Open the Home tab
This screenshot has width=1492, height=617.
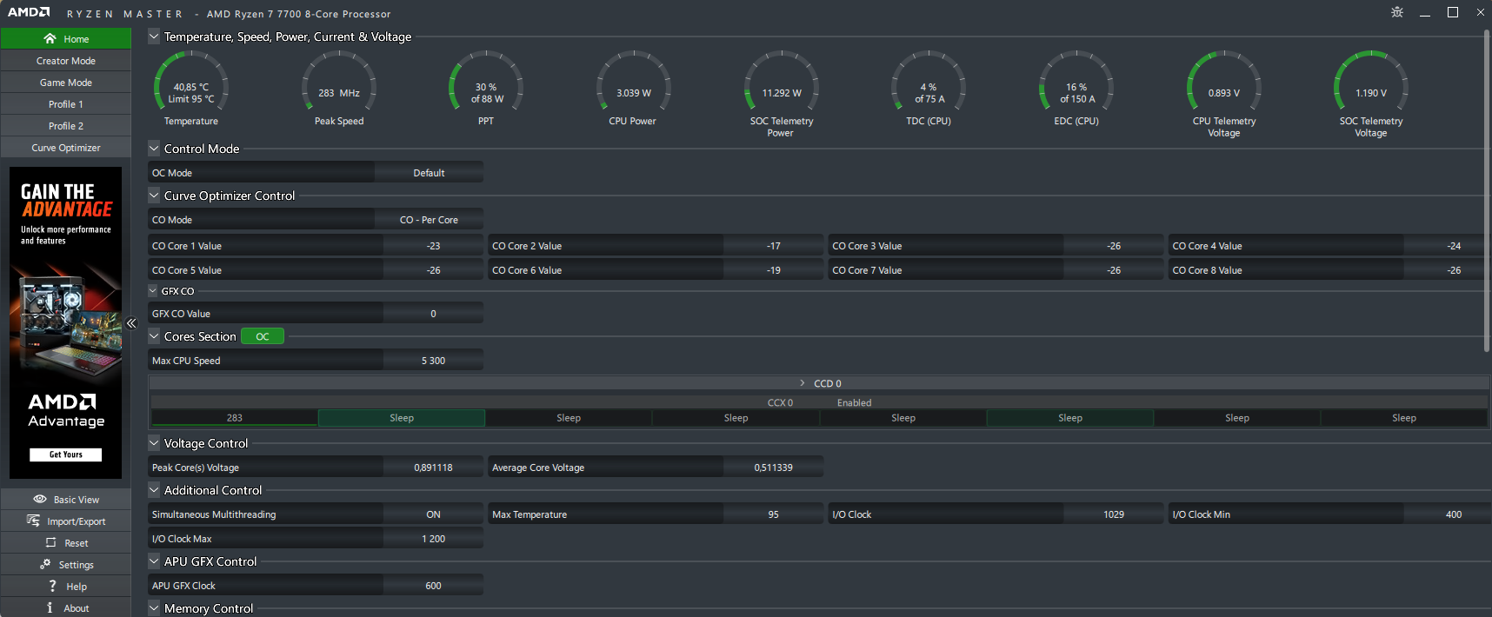pyautogui.click(x=66, y=38)
